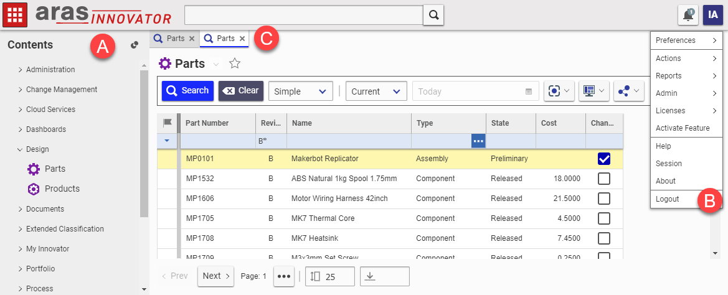Select Logout from the user menu
This screenshot has width=728, height=295.
tap(667, 199)
